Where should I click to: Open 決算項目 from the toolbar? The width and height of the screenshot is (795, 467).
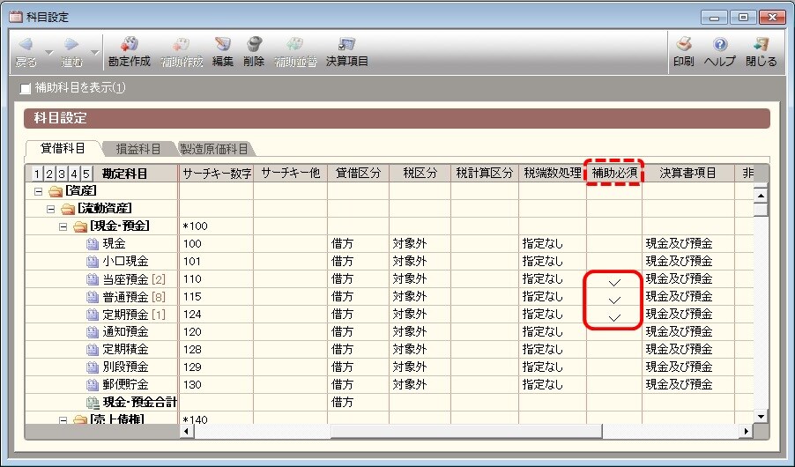346,44
